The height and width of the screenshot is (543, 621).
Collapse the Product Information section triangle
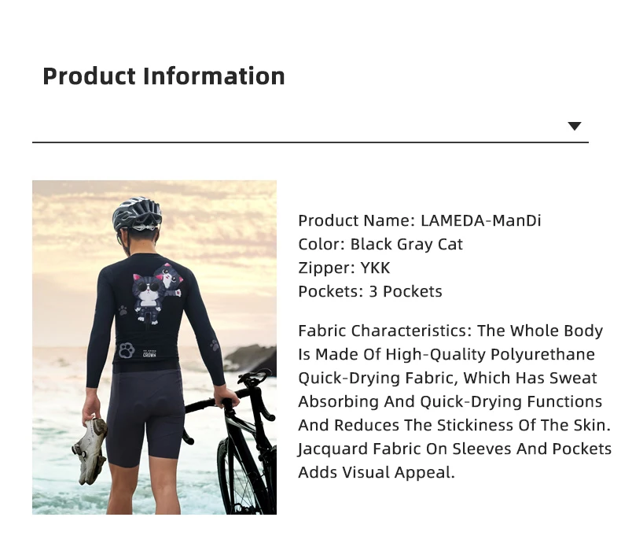coord(575,126)
